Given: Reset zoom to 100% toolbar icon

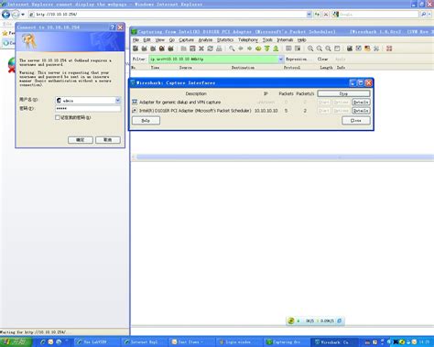Looking at the screenshot, I should 328,49.
